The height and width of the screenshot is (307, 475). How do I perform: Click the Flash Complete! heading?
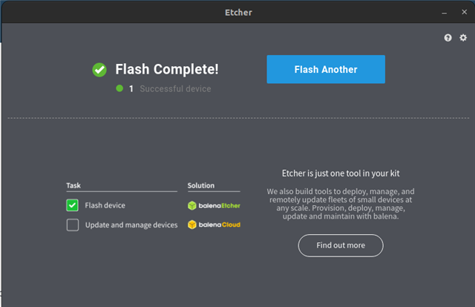coord(167,70)
